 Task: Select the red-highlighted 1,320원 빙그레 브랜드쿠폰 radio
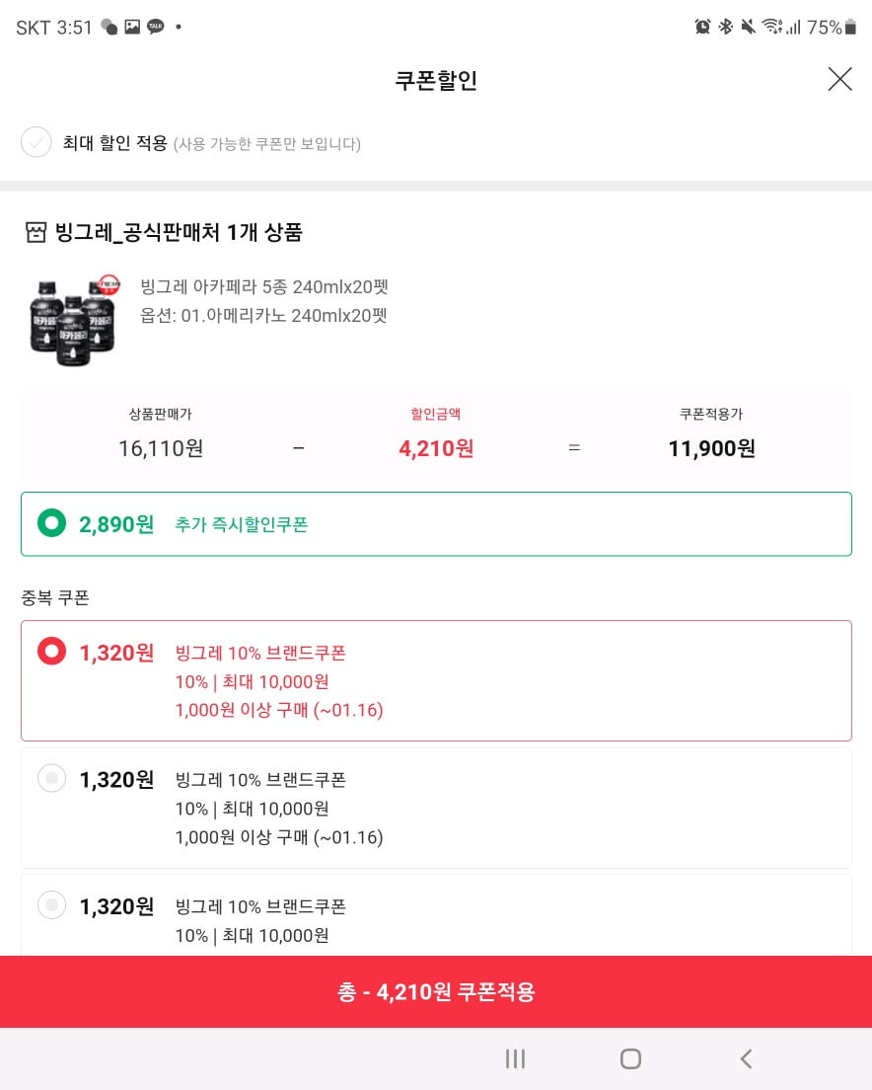(x=51, y=652)
